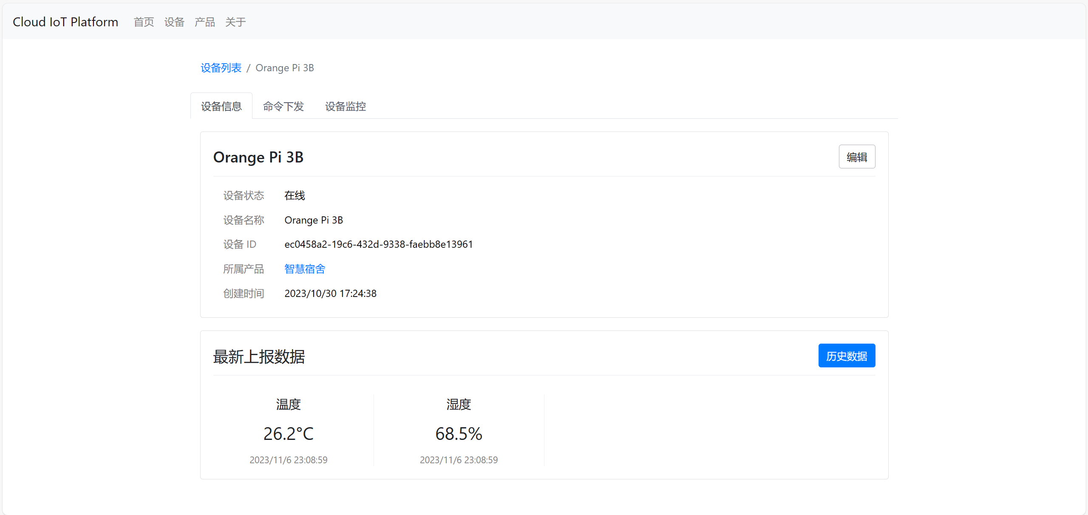Open the 设备 navigation item

tap(175, 22)
